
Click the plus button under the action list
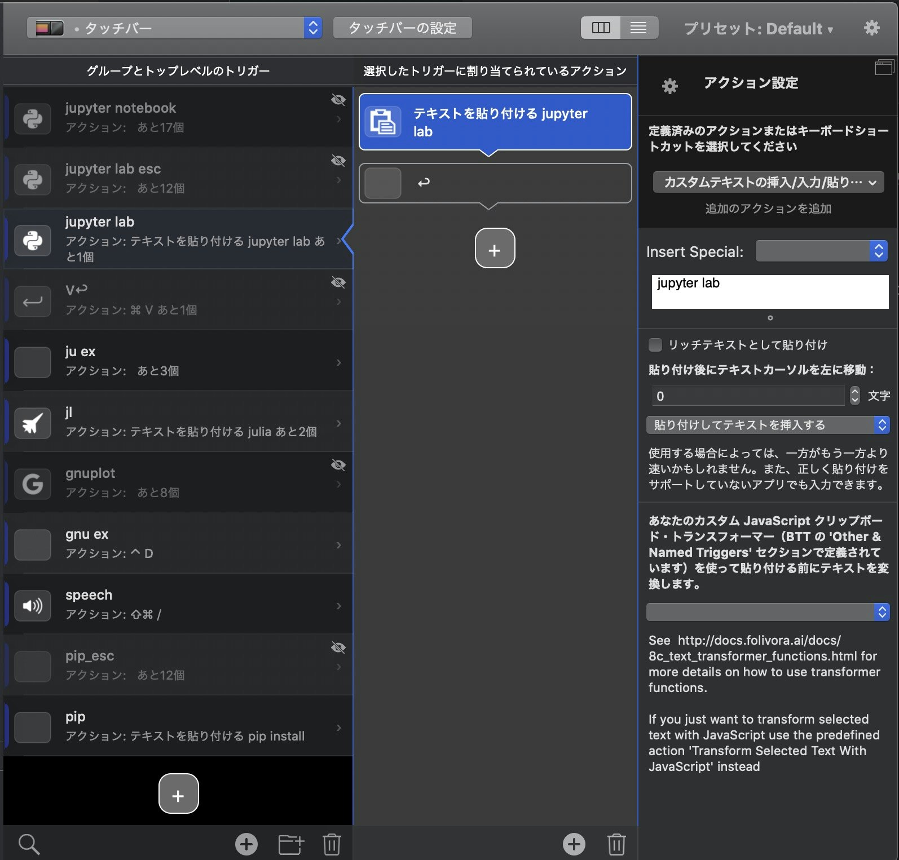click(495, 248)
